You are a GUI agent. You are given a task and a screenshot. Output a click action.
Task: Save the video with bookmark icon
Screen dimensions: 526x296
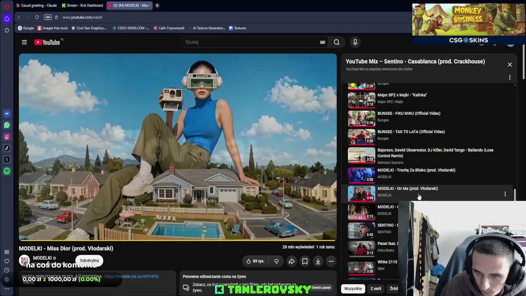(305, 261)
